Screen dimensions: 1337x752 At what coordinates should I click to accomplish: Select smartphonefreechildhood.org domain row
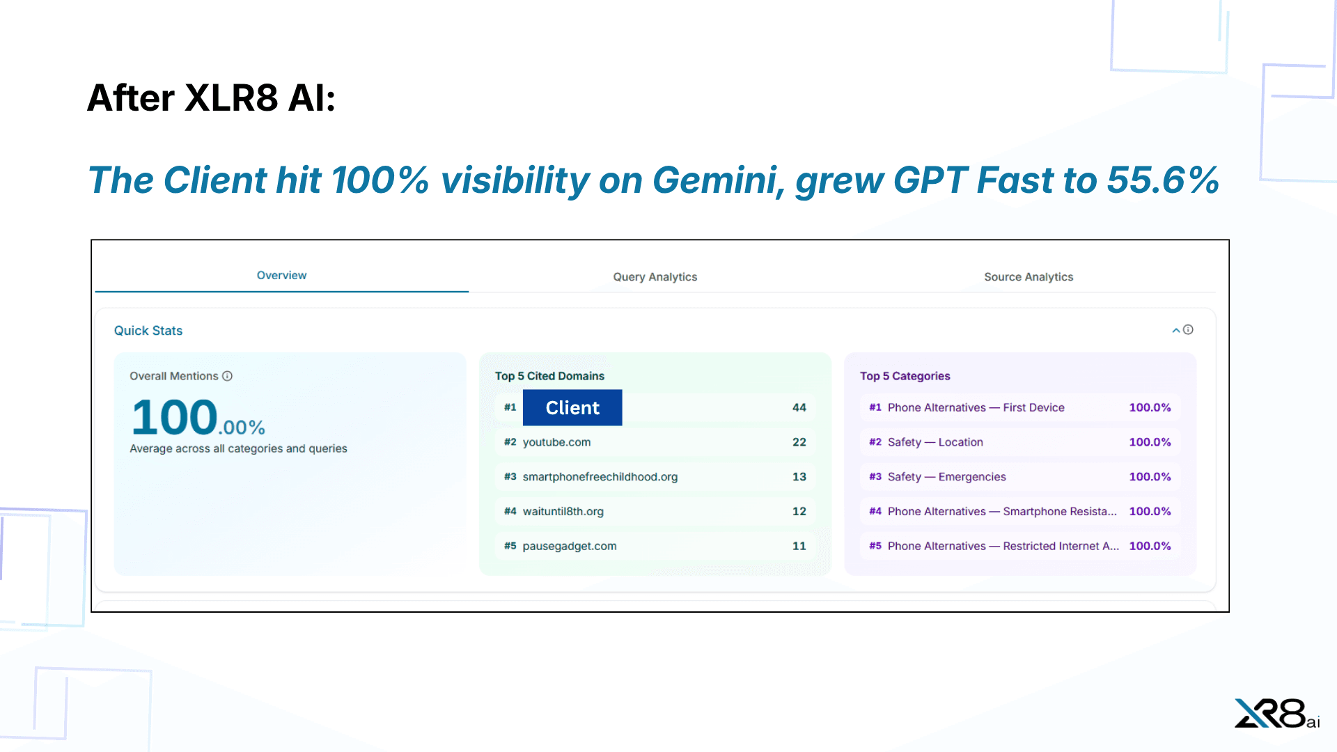tap(655, 477)
